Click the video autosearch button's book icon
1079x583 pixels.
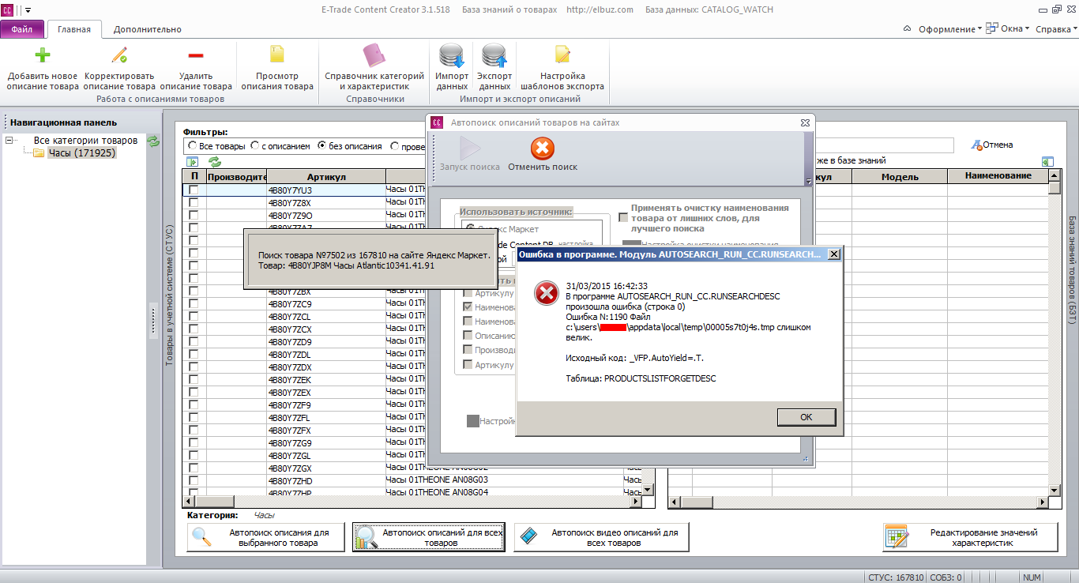[x=528, y=537]
